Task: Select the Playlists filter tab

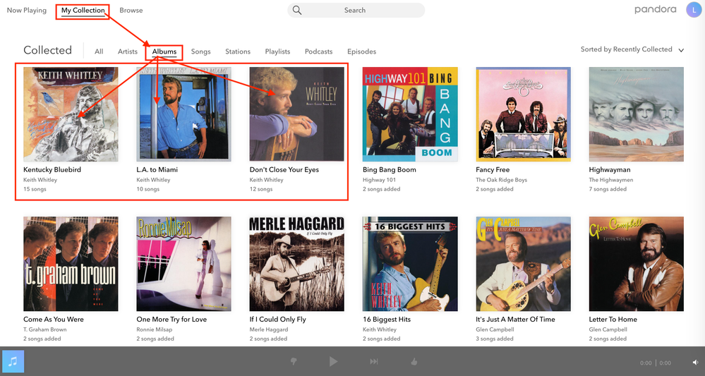Action: (277, 51)
